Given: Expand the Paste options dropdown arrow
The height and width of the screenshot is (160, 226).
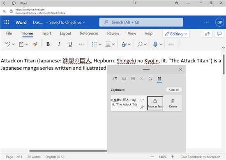Looking at the screenshot, I should click(27, 44).
